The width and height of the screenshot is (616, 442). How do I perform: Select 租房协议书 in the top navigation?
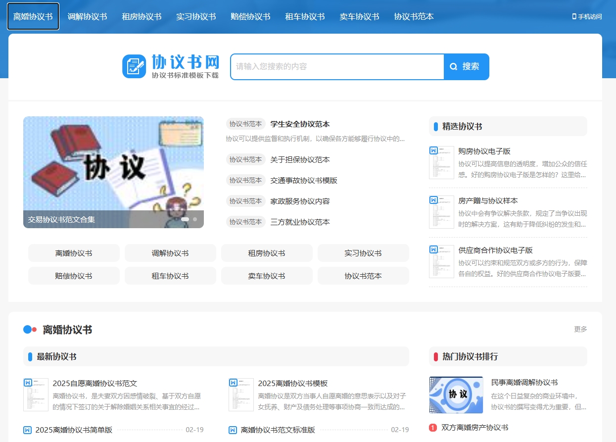[x=142, y=16]
